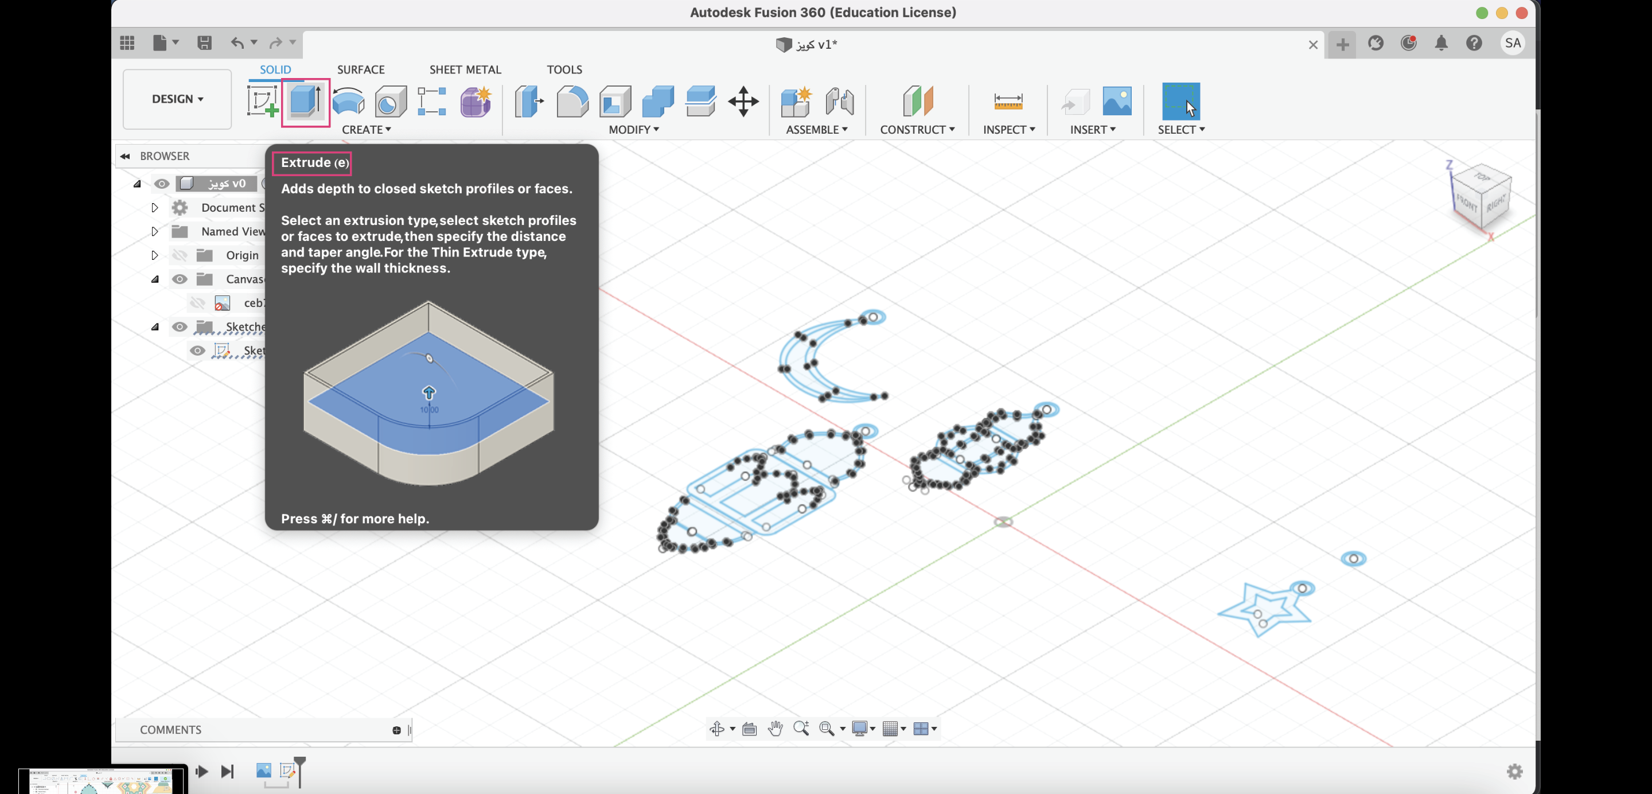Click the Save icon

pyautogui.click(x=205, y=43)
